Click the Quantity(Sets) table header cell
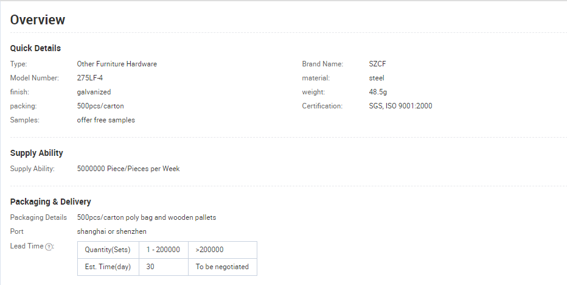This screenshot has width=567, height=285. pos(108,250)
